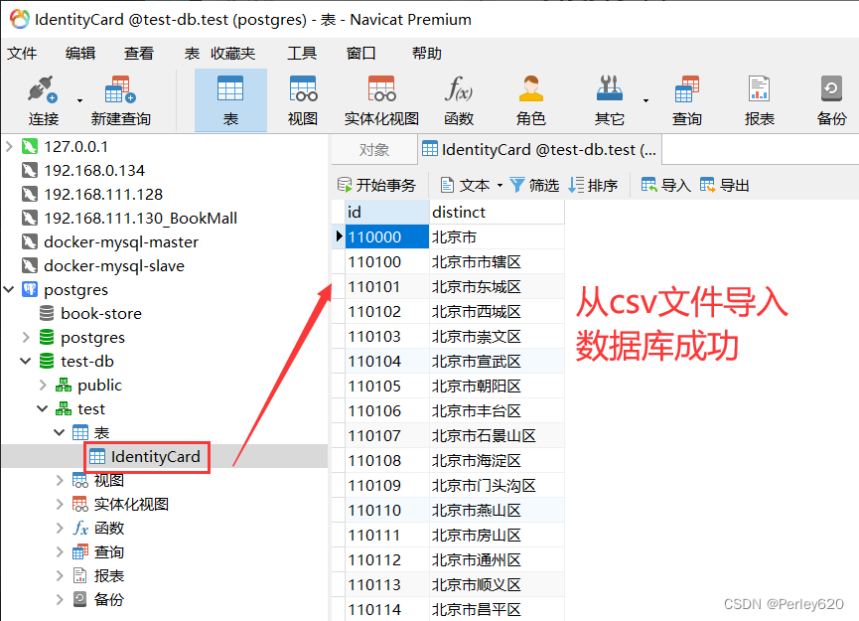Click Begin Transaction (开始事务) button
Screen dimensions: 859x621
(x=377, y=185)
